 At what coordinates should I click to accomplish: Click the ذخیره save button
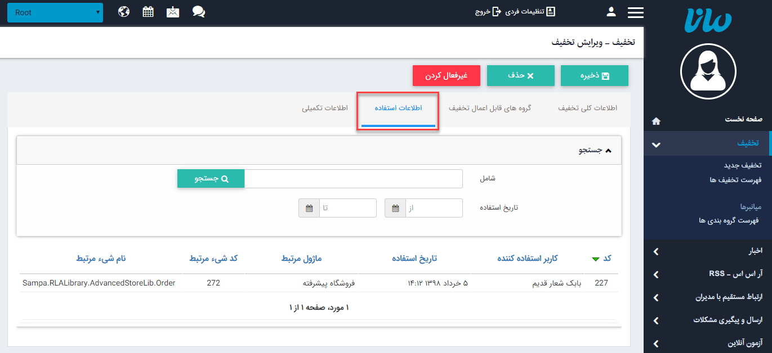click(594, 75)
